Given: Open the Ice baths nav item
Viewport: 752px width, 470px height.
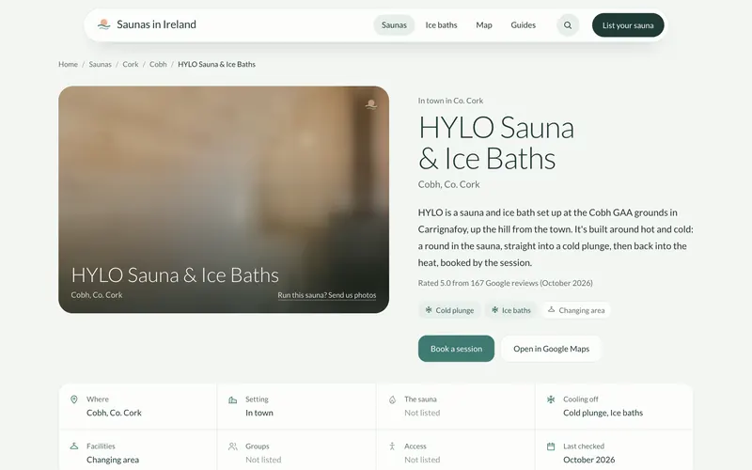Looking at the screenshot, I should point(441,25).
